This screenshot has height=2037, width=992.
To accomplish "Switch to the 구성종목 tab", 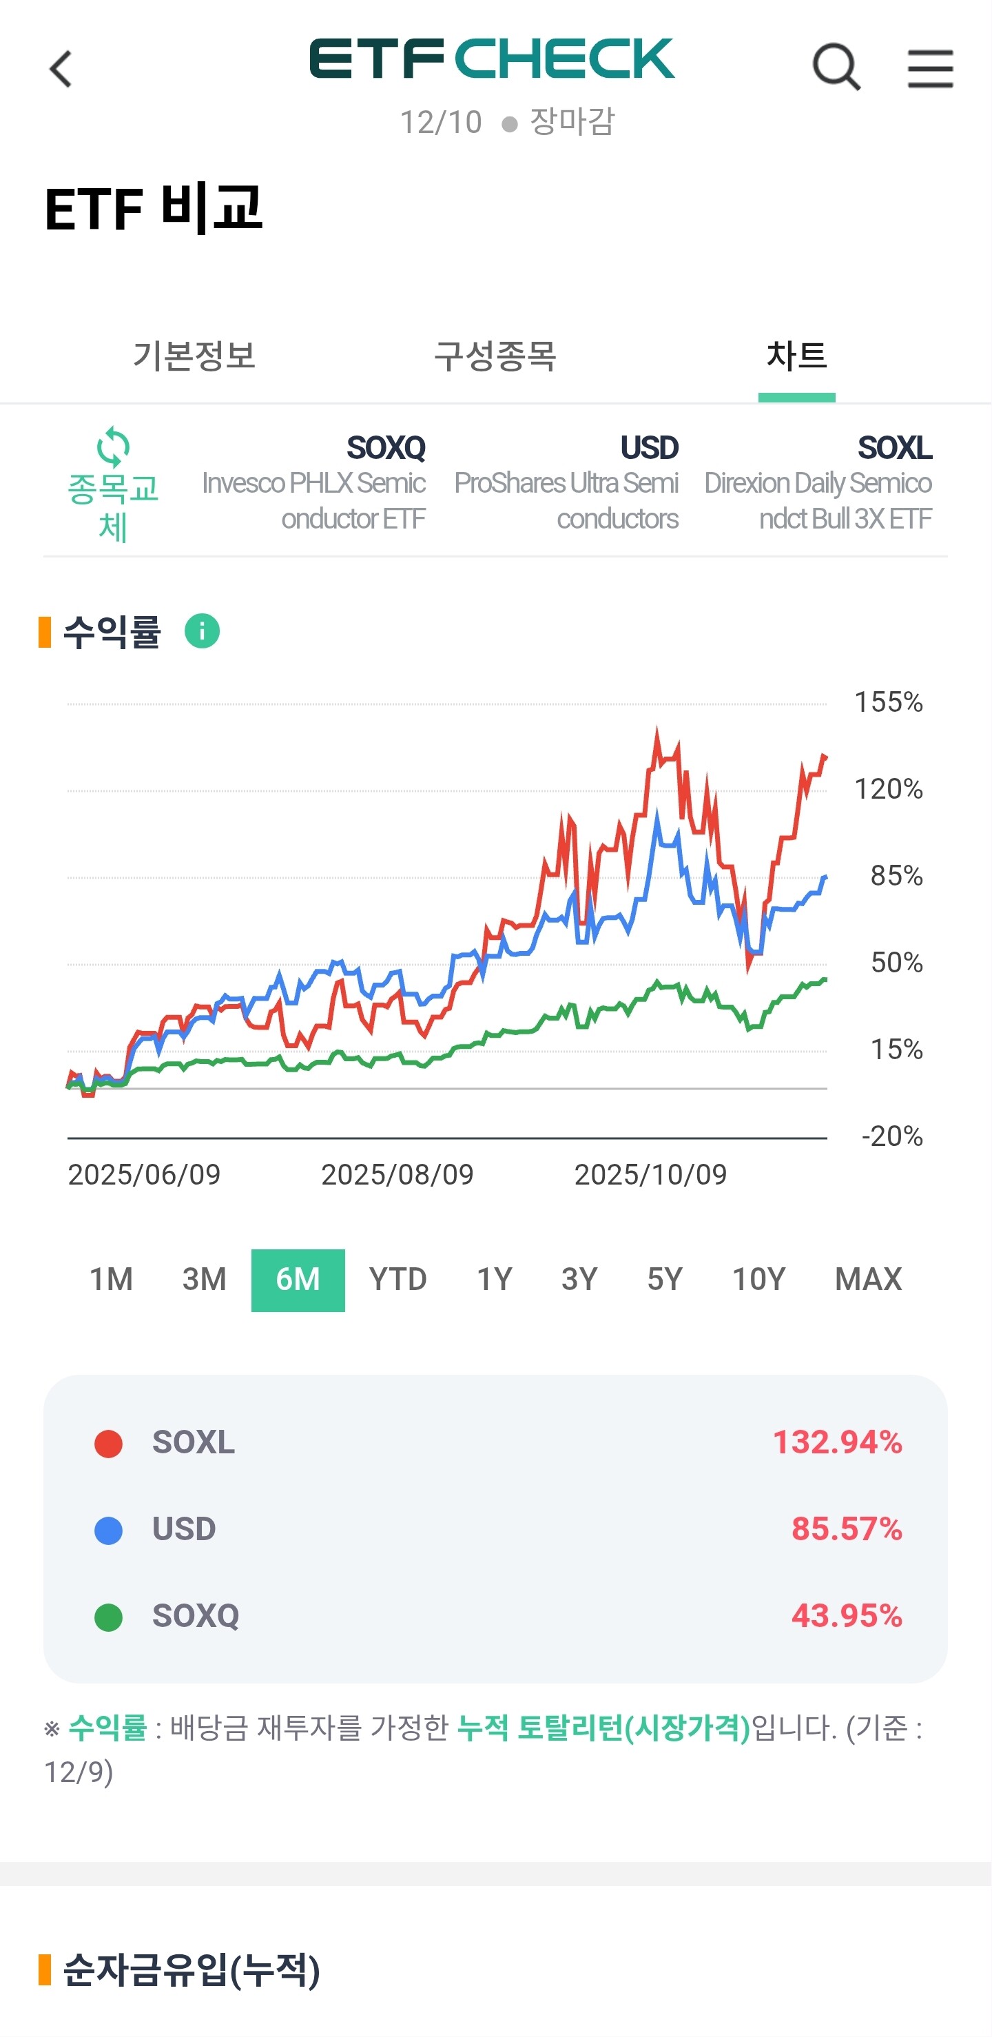I will click(x=495, y=356).
